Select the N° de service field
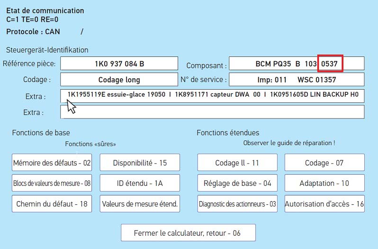This screenshot has height=249, width=378. pos(297,79)
